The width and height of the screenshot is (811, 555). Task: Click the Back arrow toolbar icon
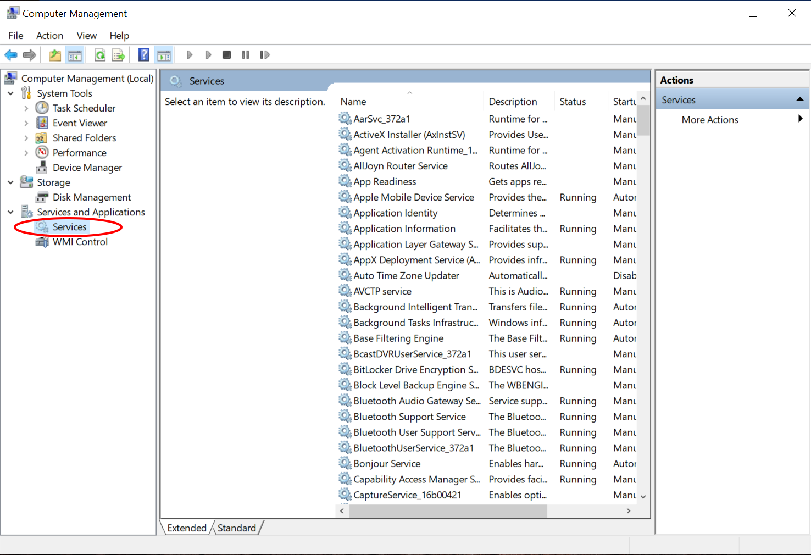10,55
